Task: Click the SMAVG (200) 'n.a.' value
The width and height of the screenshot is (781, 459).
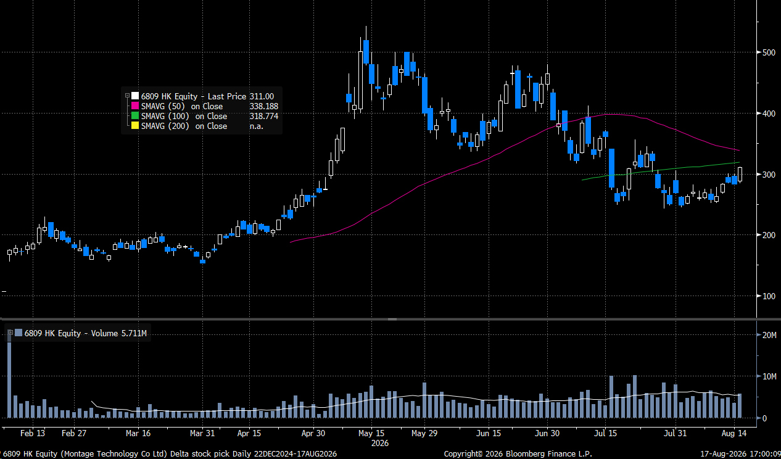Action: coord(256,126)
